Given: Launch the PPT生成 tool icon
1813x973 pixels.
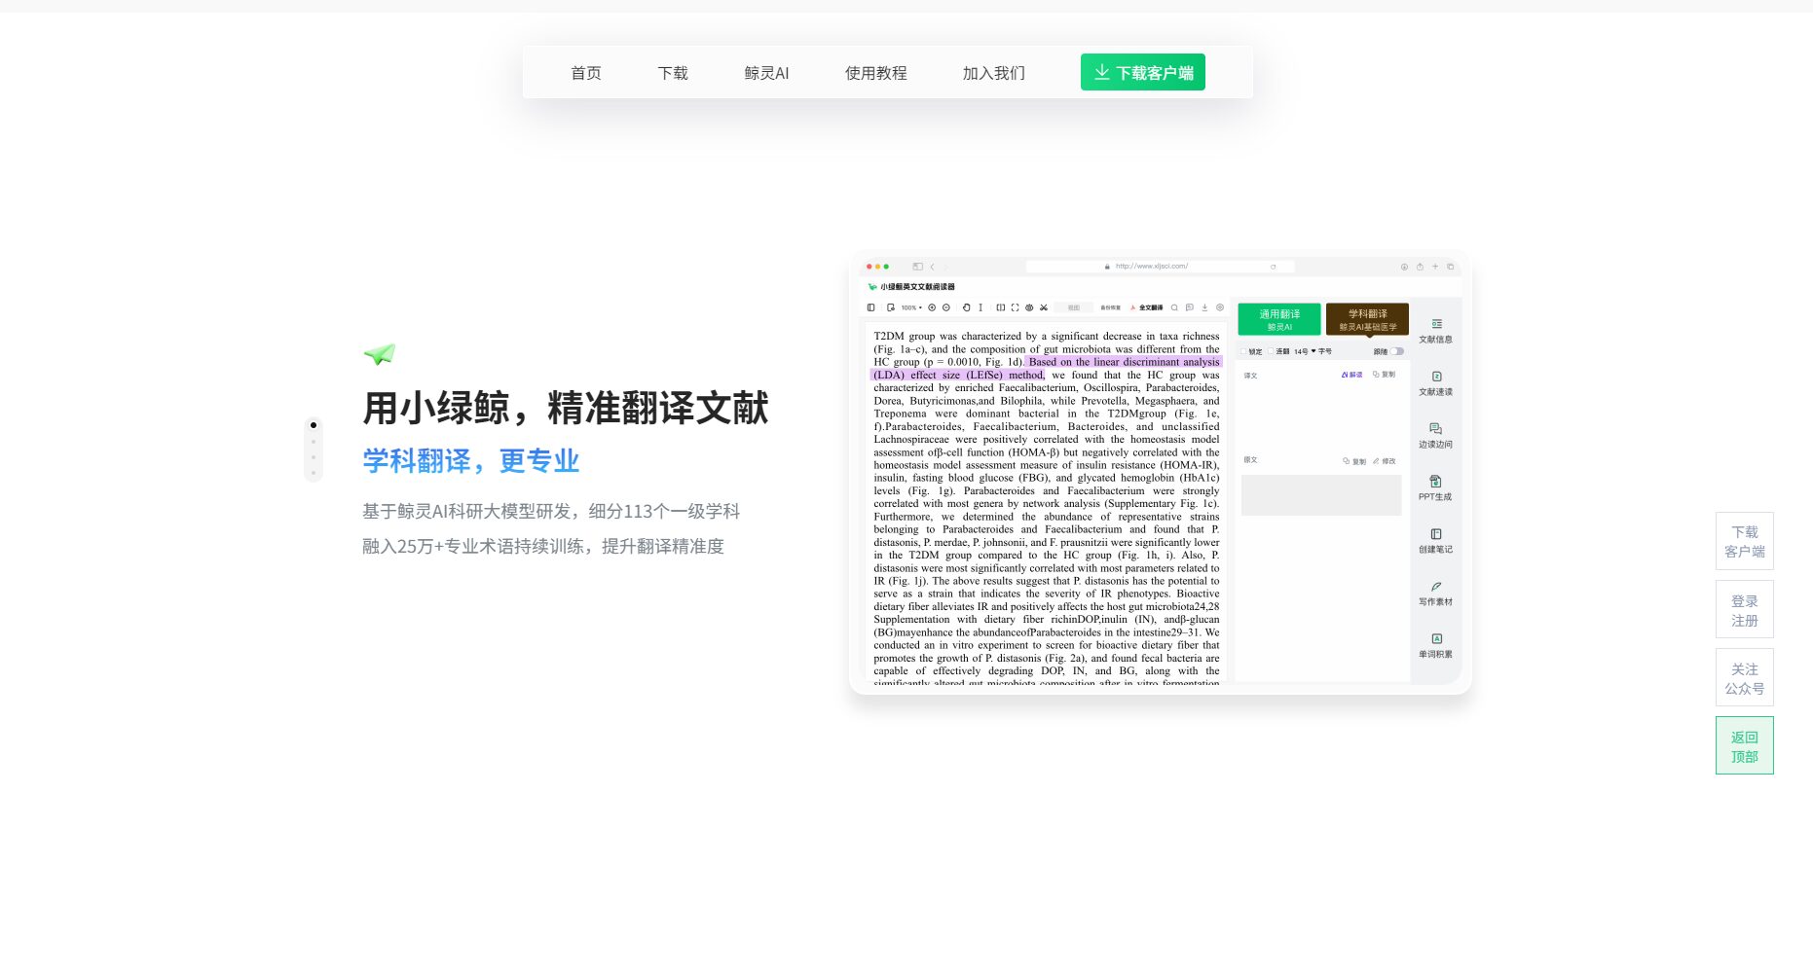Looking at the screenshot, I should pyautogui.click(x=1435, y=483).
